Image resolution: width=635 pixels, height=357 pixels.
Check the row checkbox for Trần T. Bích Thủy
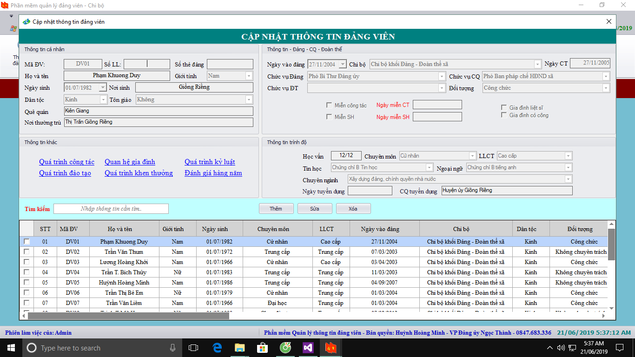point(26,272)
